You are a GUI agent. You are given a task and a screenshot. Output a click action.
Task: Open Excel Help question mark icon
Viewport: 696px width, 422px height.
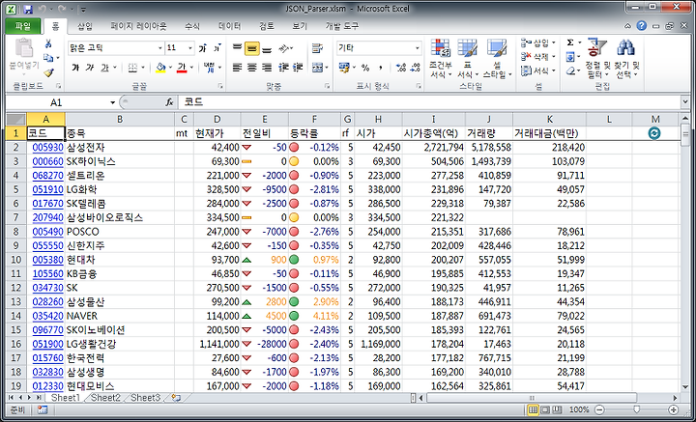coord(642,26)
